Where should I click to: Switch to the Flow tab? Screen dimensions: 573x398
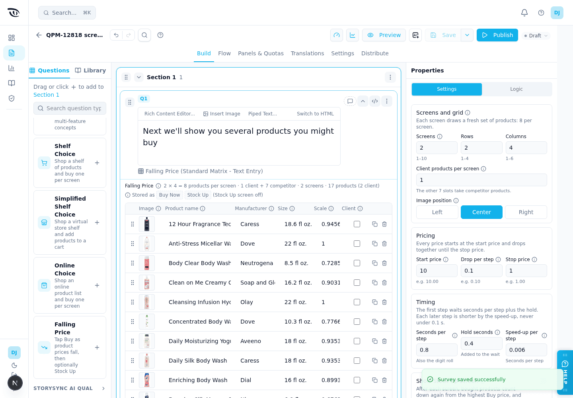click(x=224, y=53)
